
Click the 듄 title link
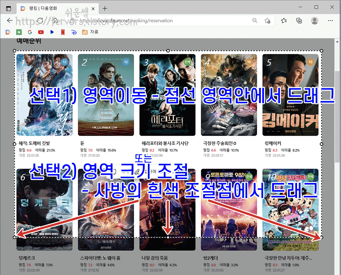(x=82, y=143)
